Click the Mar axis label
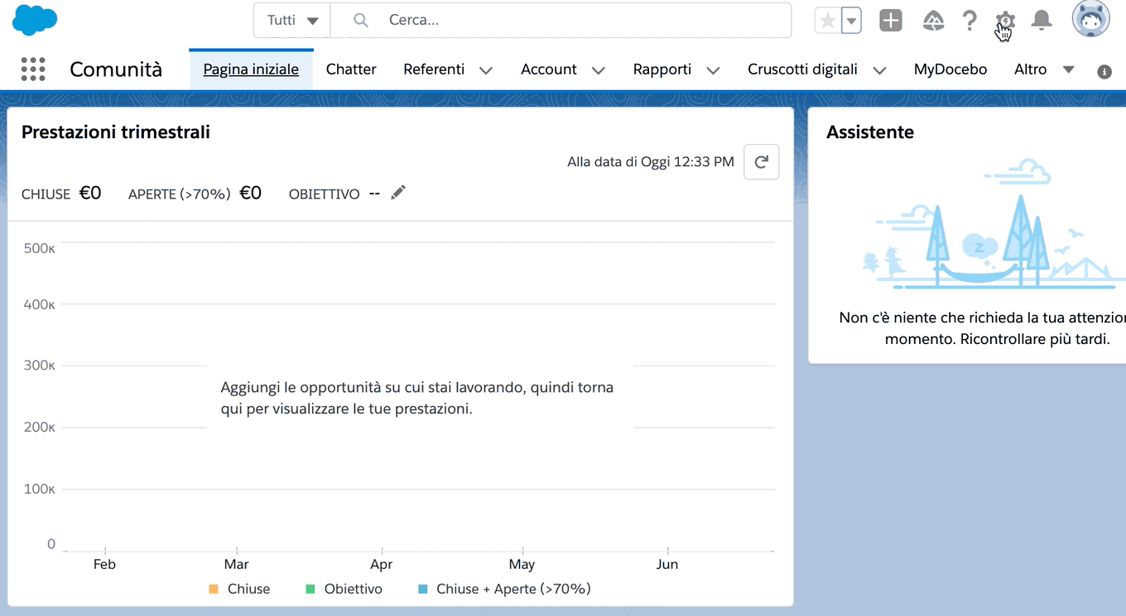The image size is (1126, 616). 236,565
